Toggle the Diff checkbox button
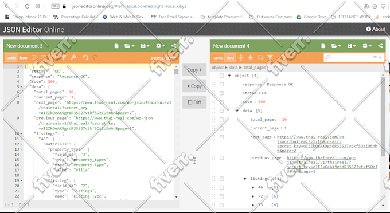This screenshot has width=390, height=213. tap(194, 102)
